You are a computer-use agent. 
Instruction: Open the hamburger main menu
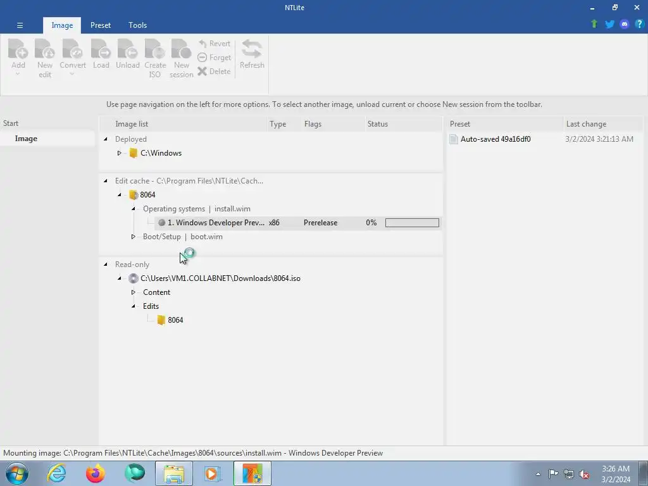point(20,25)
